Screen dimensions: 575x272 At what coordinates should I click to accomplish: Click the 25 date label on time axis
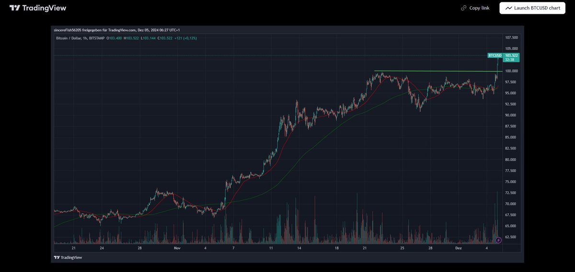click(x=402, y=249)
